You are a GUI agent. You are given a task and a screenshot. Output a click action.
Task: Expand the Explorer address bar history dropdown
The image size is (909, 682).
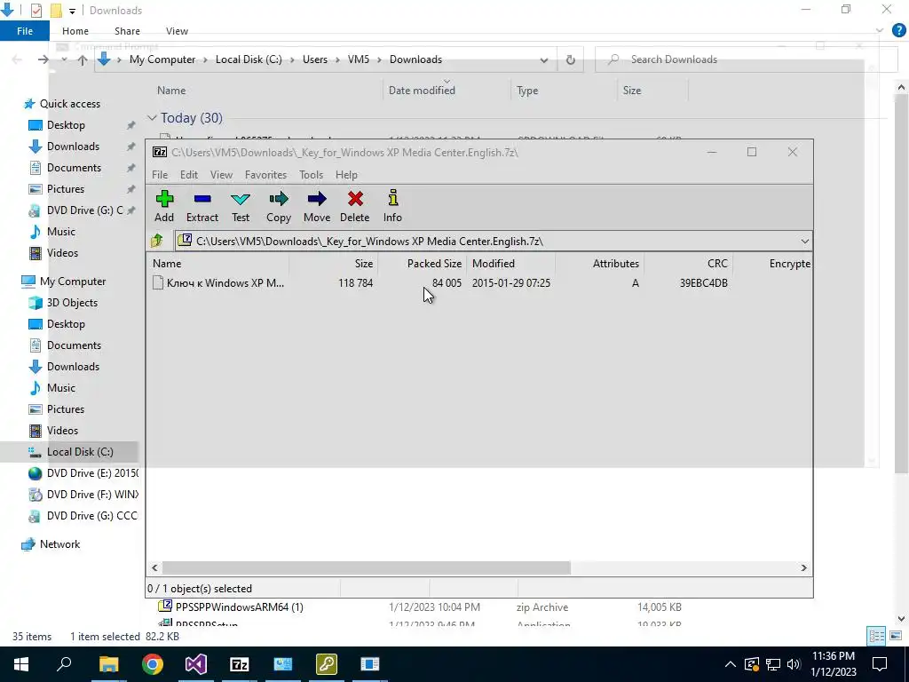pyautogui.click(x=544, y=59)
